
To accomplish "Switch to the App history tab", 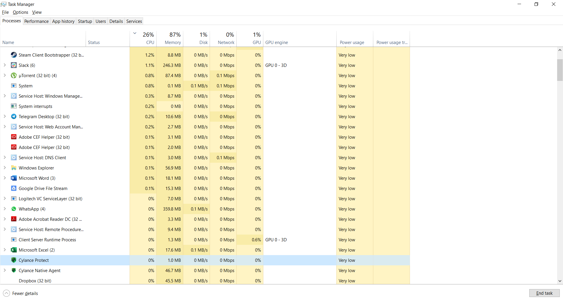I will [x=63, y=21].
